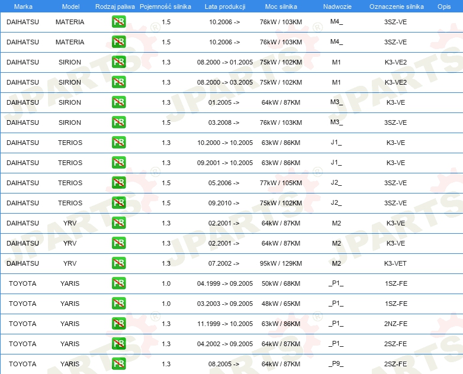Select fuel icon in TERIOS 77kW / 105KM row
Viewport: 463px width, 374px height.
click(118, 182)
